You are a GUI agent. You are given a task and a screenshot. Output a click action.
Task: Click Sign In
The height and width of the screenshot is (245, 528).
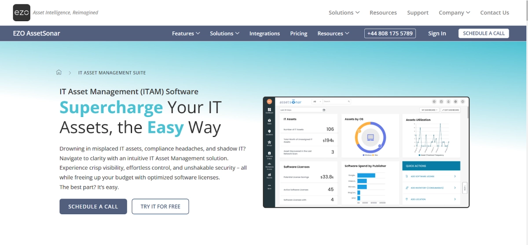pos(437,33)
